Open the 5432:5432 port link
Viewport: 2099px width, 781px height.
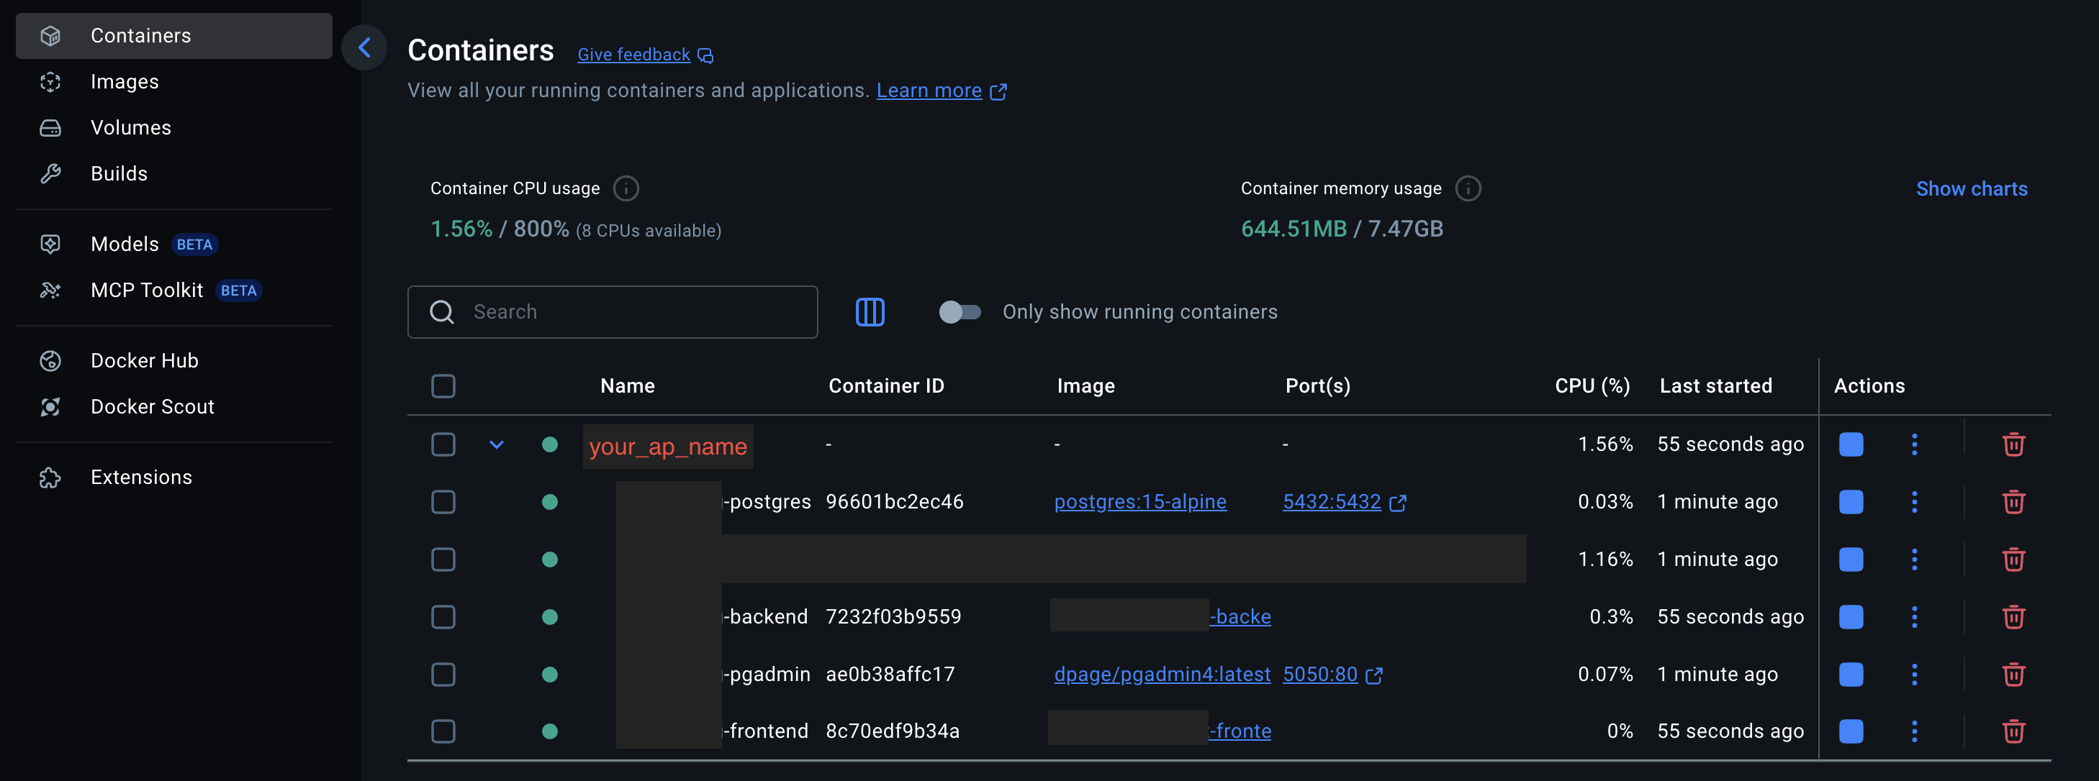(x=1332, y=502)
